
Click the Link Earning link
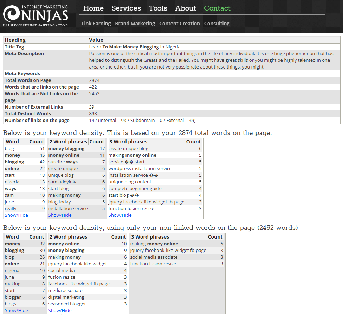click(96, 24)
